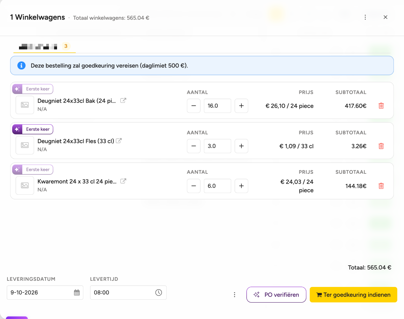Increase quantity of Deugniet 24x33cl Bak
Image resolution: width=404 pixels, height=319 pixels.
click(x=241, y=106)
